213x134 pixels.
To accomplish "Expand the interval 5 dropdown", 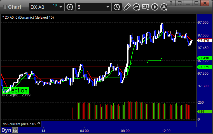I will 108,7.
